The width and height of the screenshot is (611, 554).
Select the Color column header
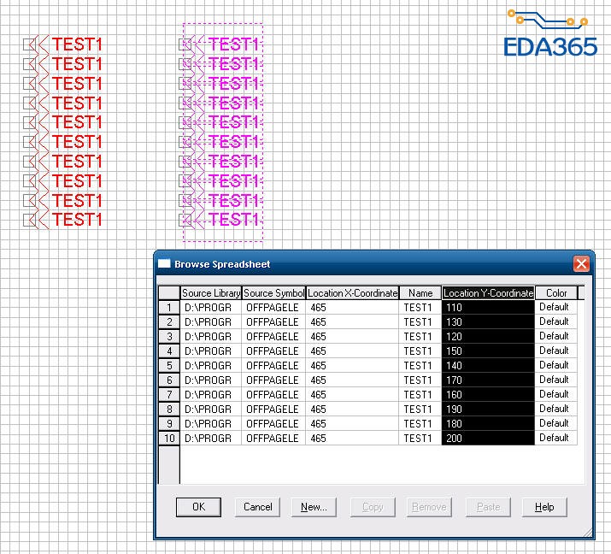click(556, 292)
